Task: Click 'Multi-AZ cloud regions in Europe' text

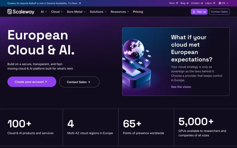Action: point(90,133)
